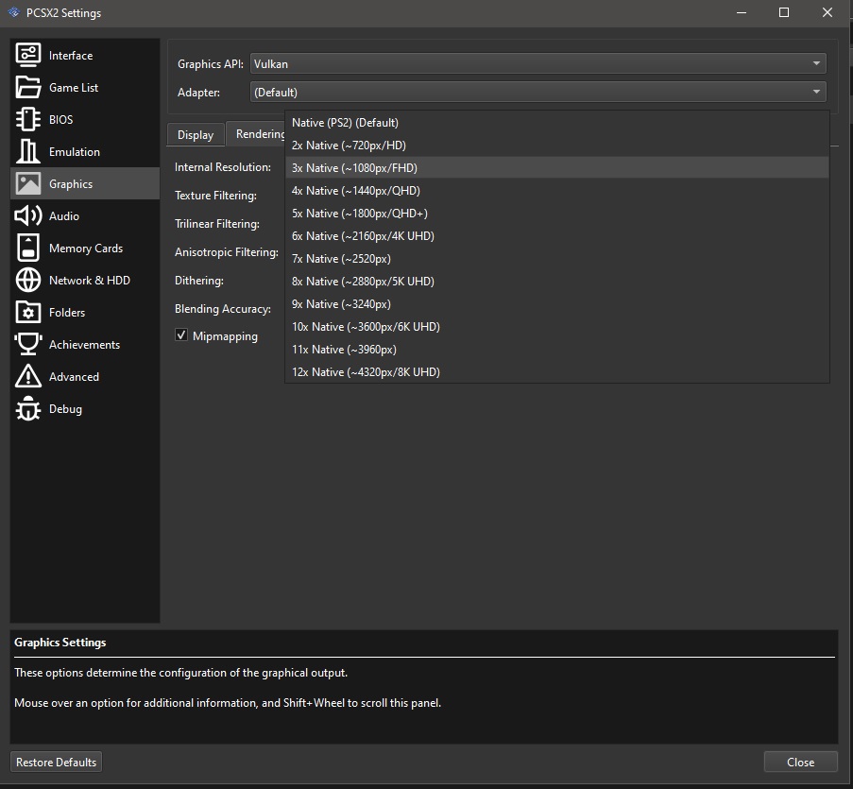The image size is (853, 789).
Task: Click the Adapter dropdown arrow
Action: coord(816,92)
